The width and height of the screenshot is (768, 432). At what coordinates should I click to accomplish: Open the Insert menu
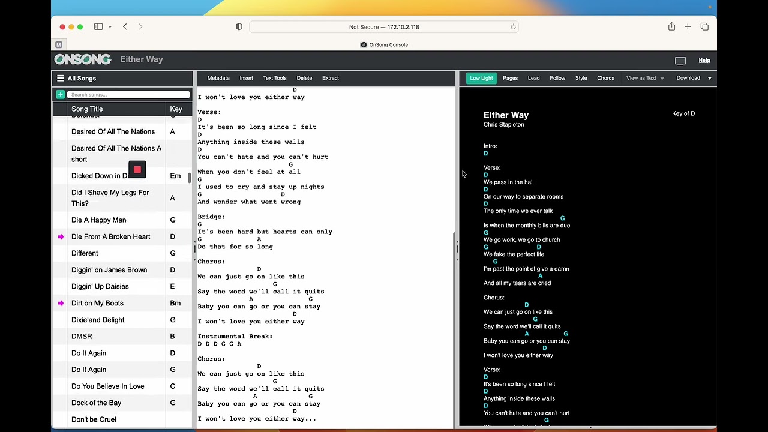(x=246, y=78)
